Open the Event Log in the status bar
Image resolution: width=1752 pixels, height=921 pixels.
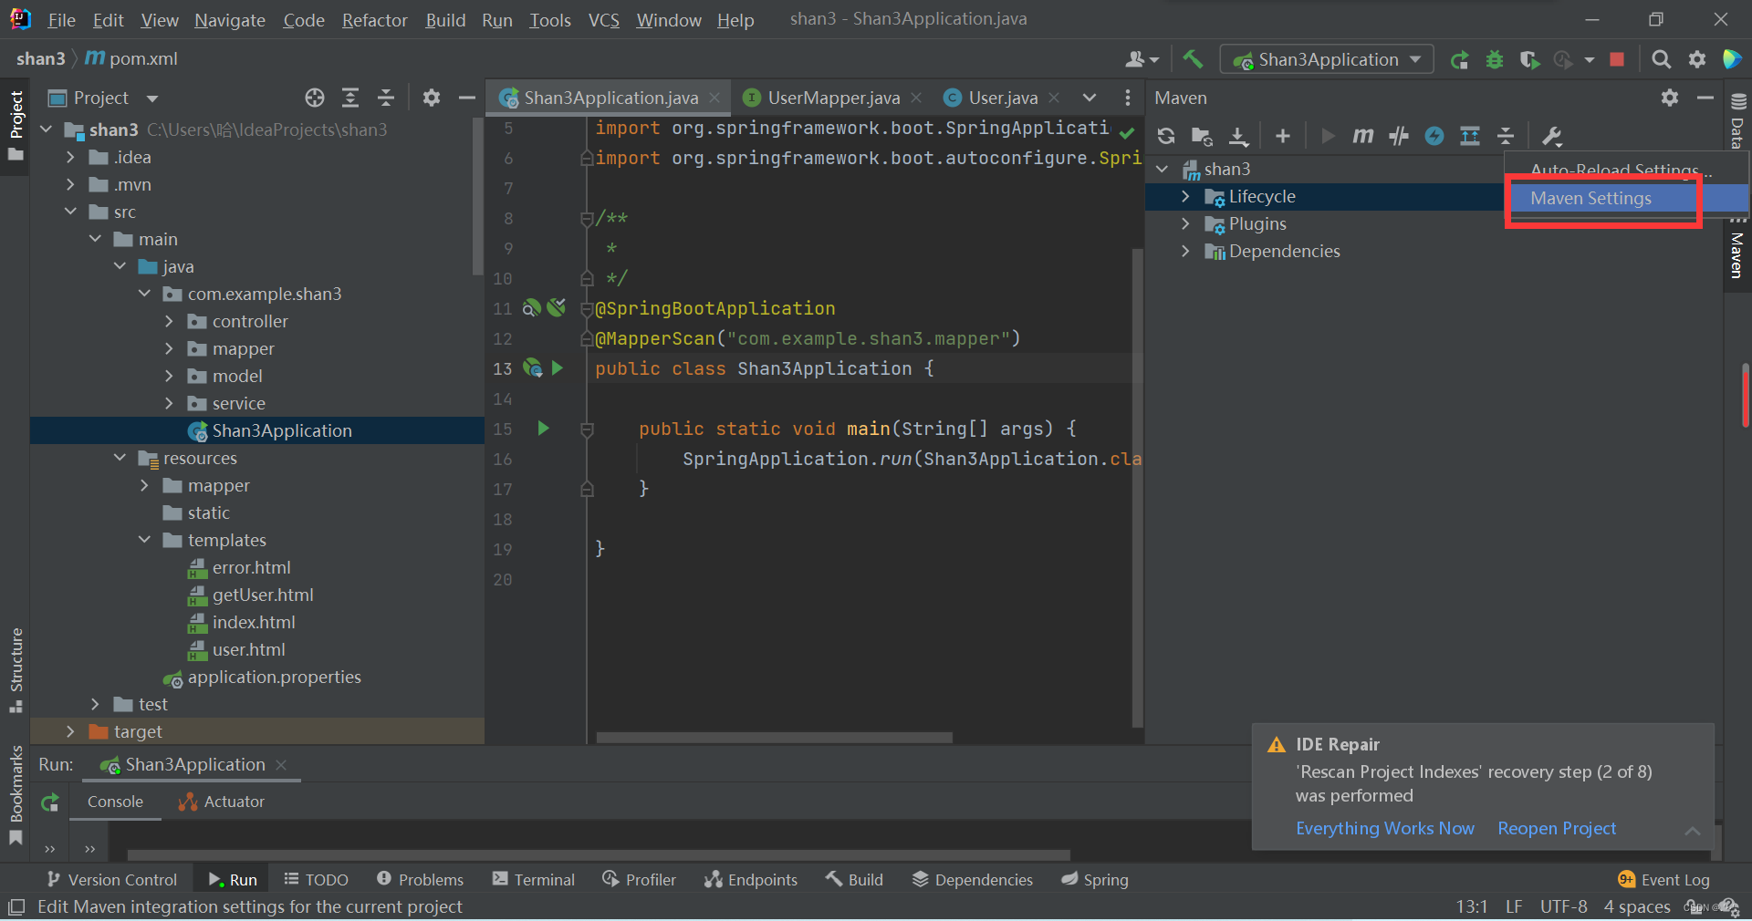tap(1664, 880)
